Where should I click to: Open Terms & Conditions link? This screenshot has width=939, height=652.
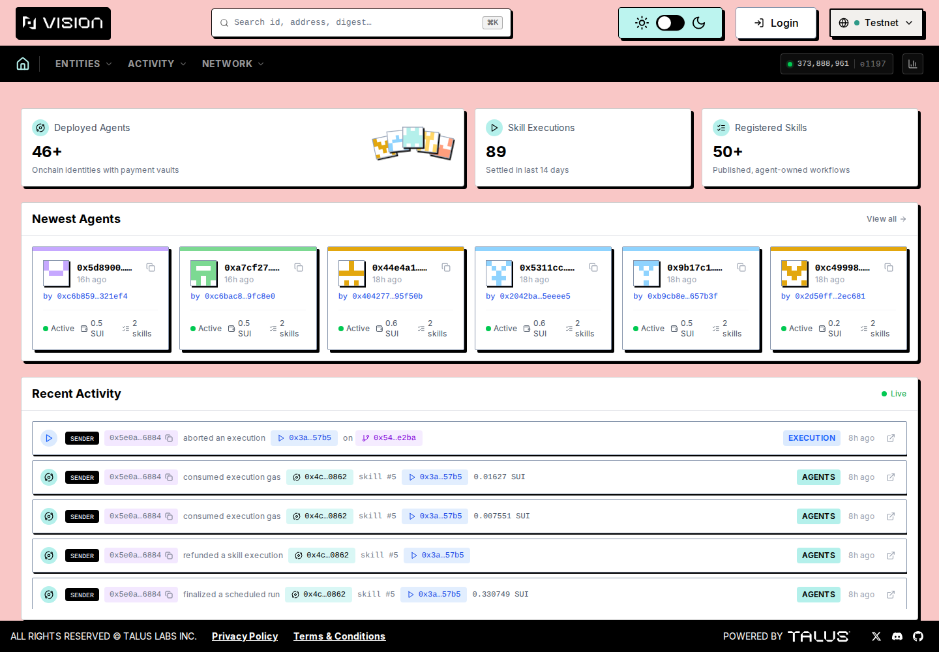339,636
